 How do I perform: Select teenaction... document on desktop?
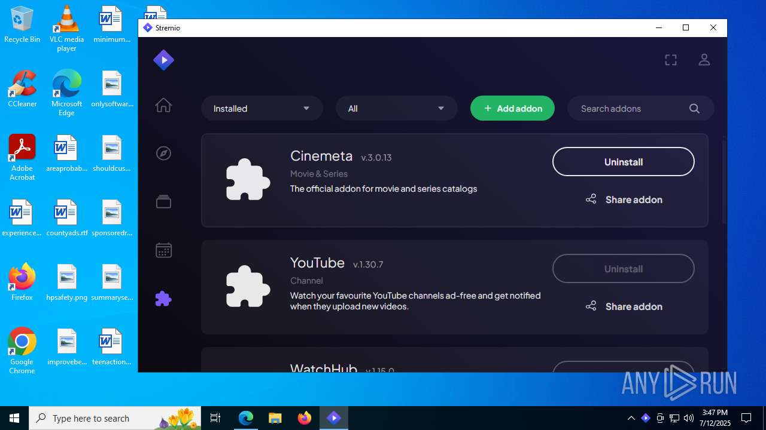tap(112, 347)
